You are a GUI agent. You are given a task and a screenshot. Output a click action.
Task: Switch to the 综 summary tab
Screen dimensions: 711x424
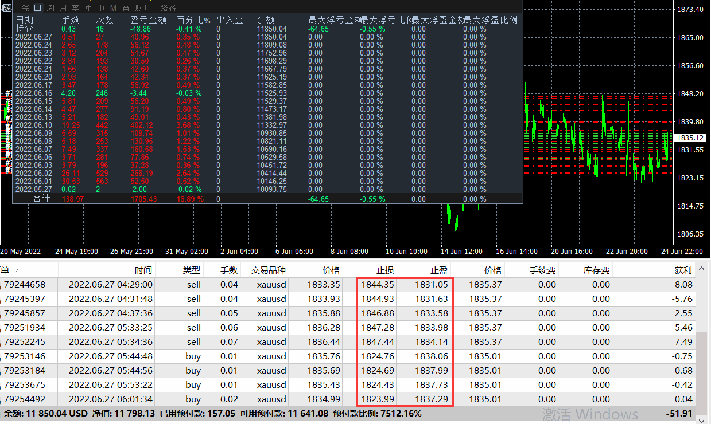pyautogui.click(x=25, y=7)
